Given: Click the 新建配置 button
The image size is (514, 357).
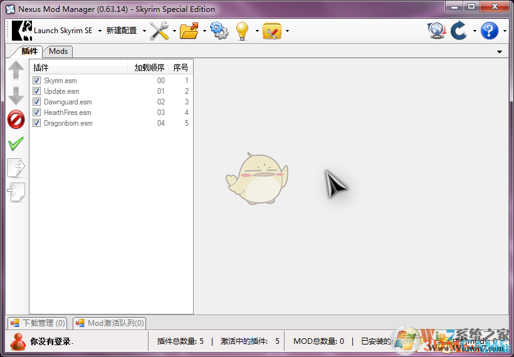Looking at the screenshot, I should point(122,31).
